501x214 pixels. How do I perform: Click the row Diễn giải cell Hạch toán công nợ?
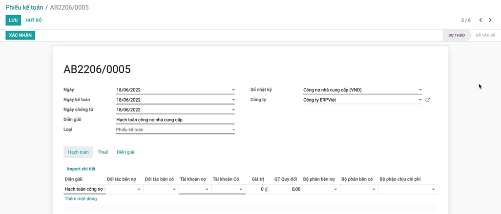point(84,190)
